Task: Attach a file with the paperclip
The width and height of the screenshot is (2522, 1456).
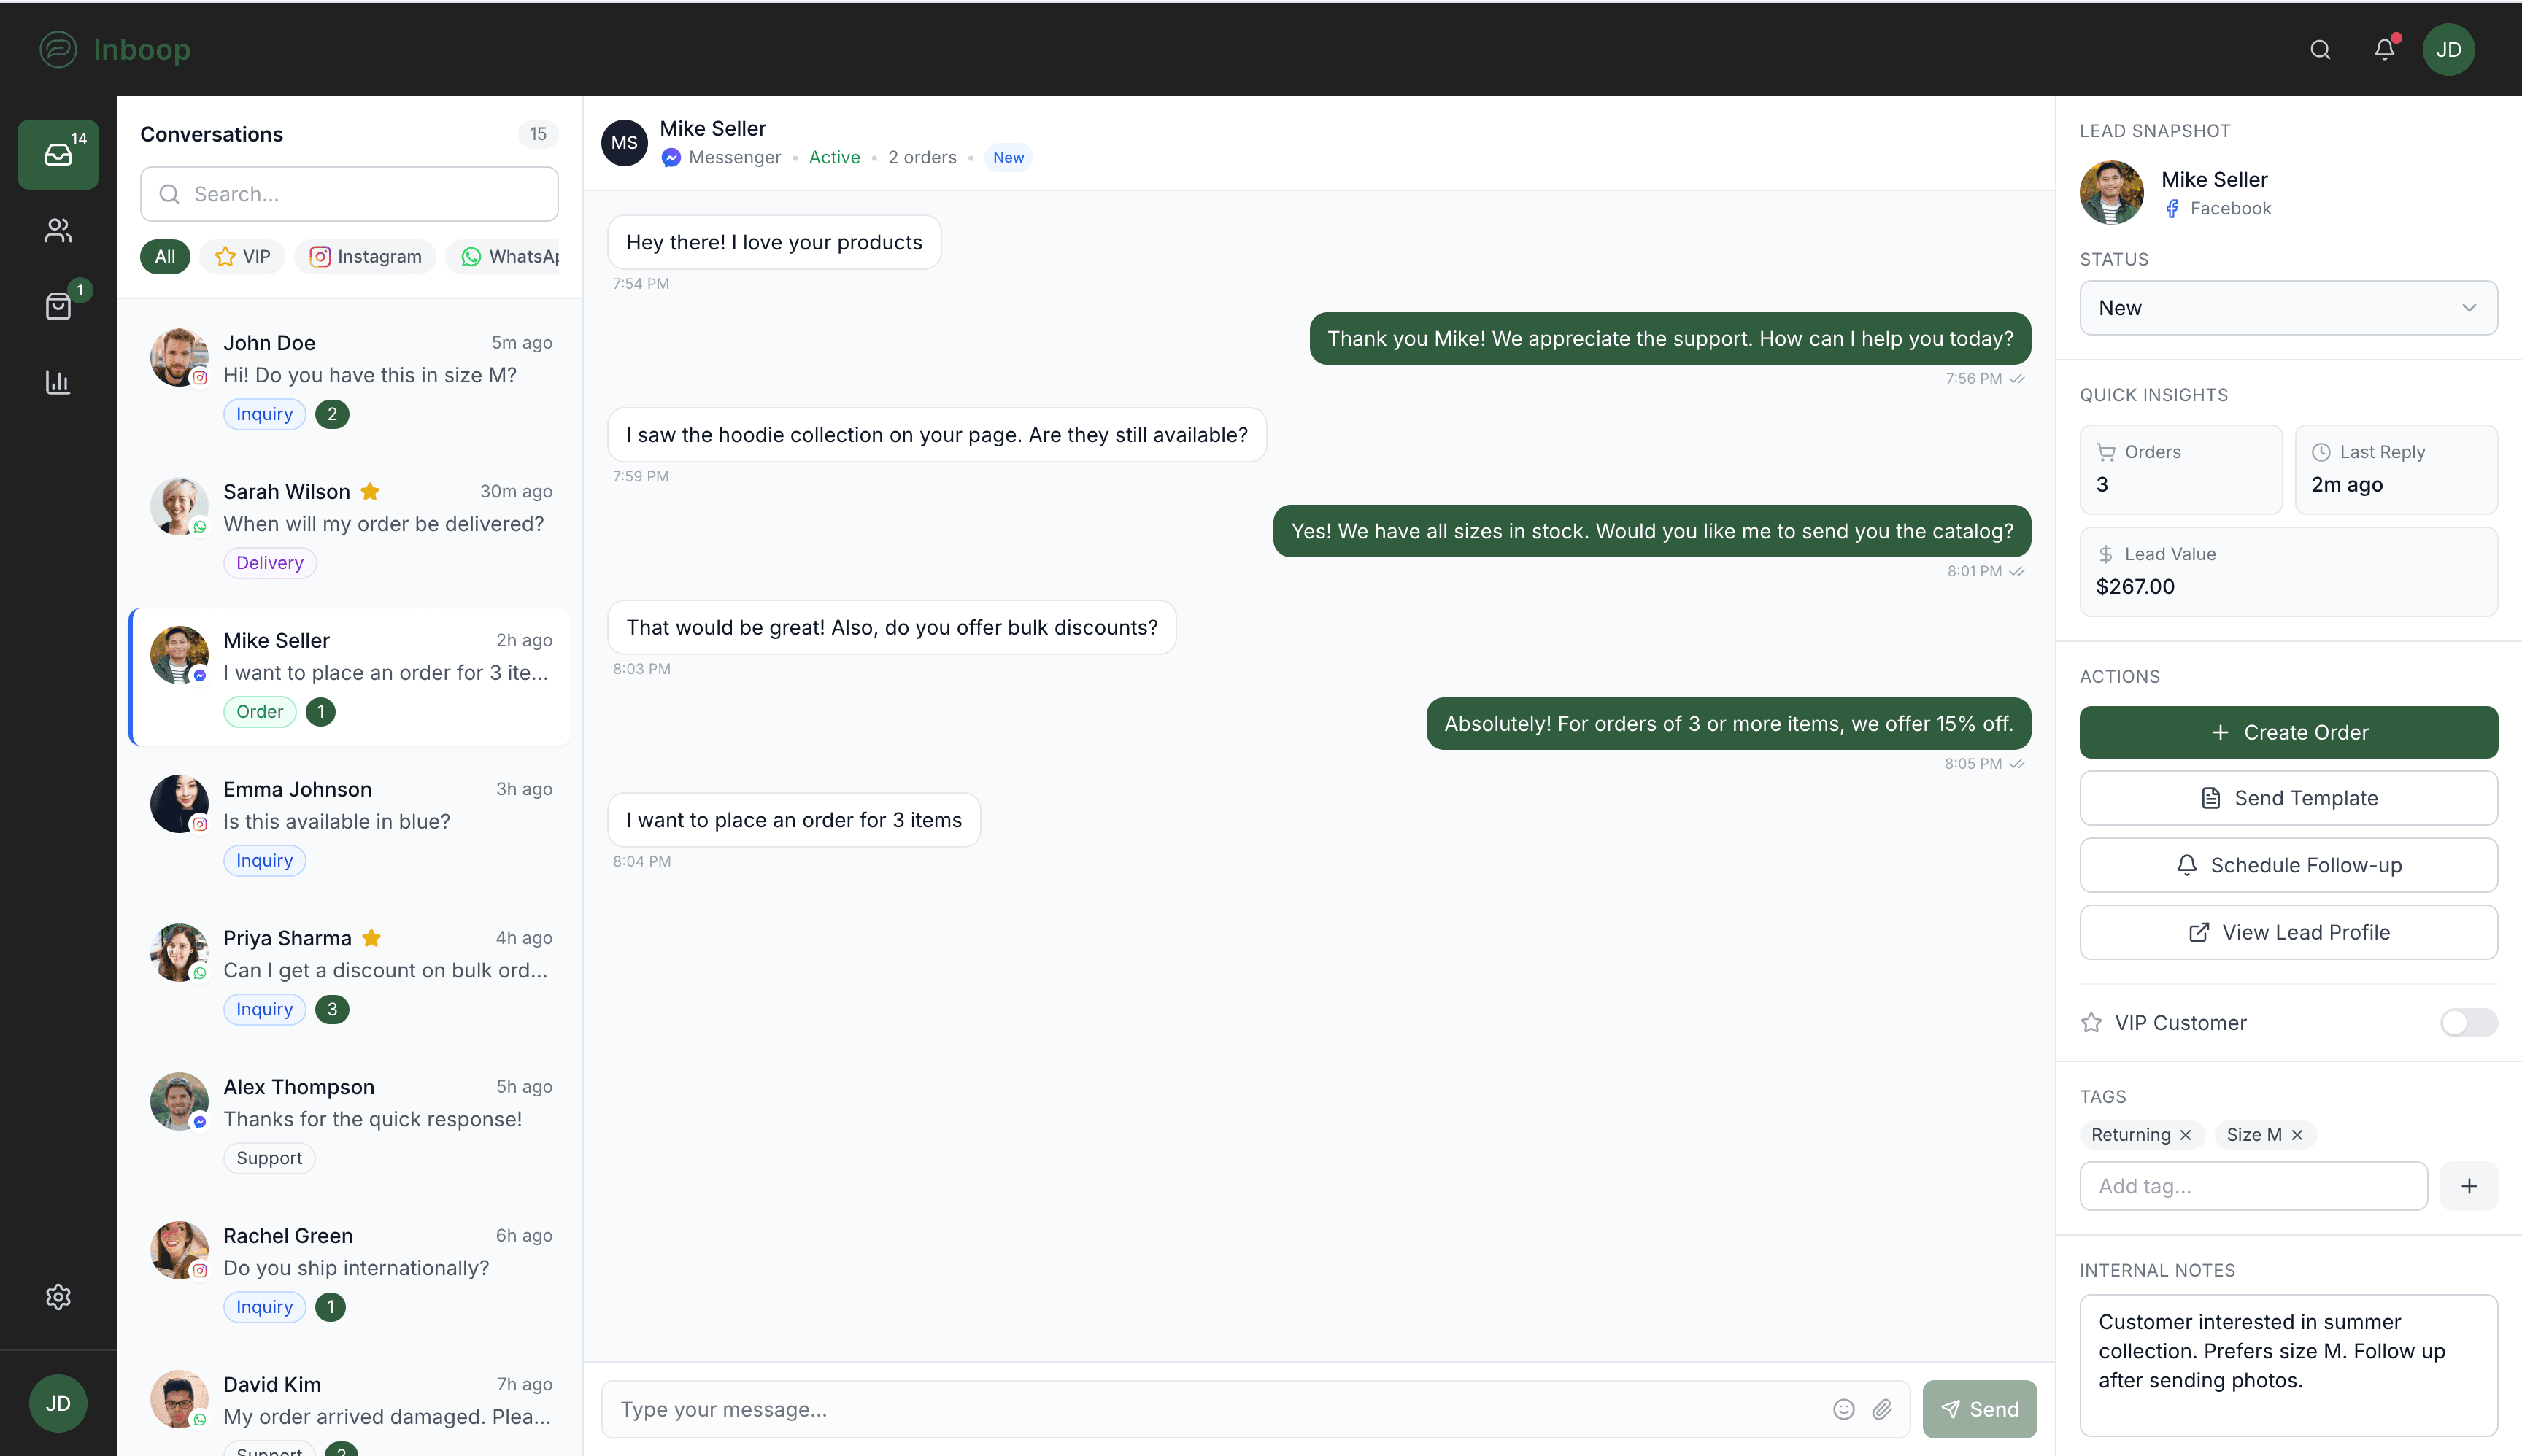Action: tap(1883, 1409)
